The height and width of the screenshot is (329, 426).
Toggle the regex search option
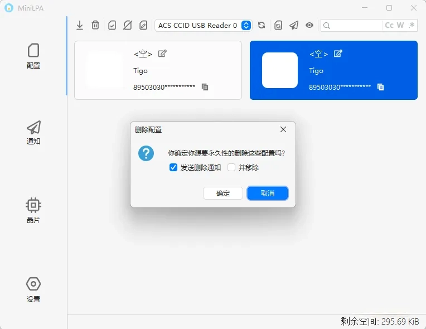tap(412, 25)
